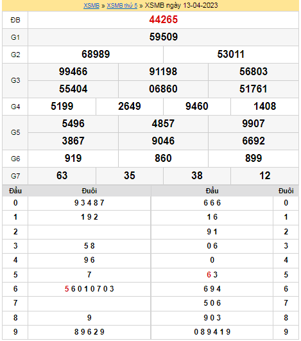Select G3 number 99466
Viewport: 301px width, 341px height.
(73, 71)
